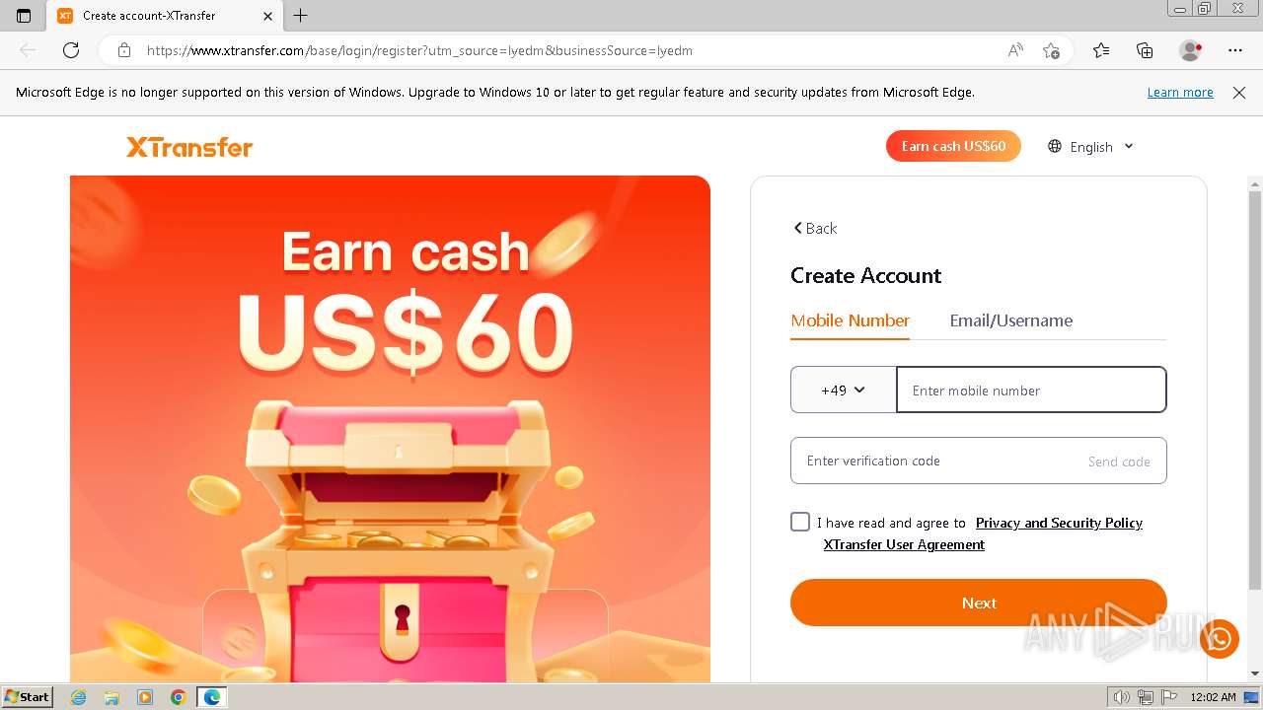
Task: Focus the Enter mobile number field
Action: pos(1031,390)
